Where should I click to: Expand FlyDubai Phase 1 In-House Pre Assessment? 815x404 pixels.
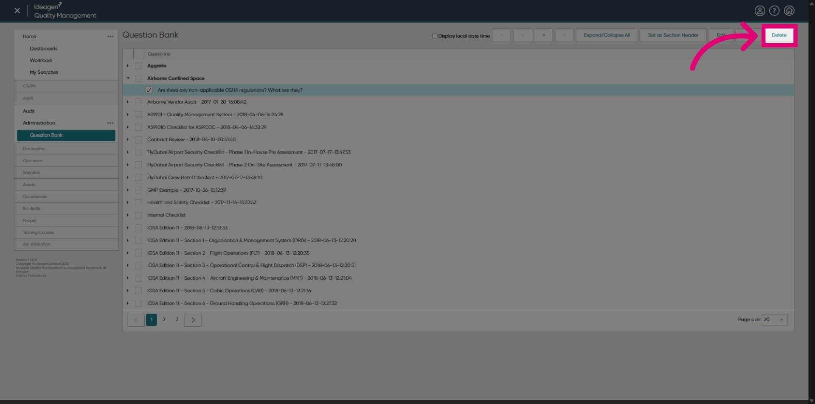pos(128,152)
